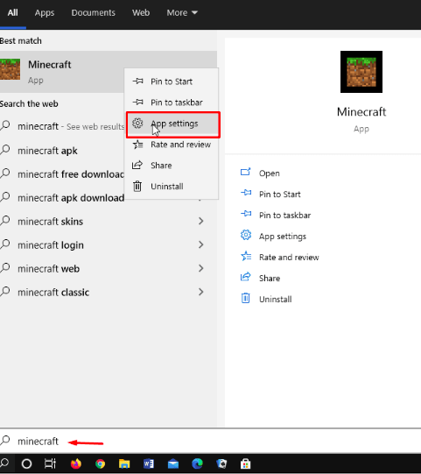Click the pin icon next to context menu Pin to taskbar
This screenshot has height=474, width=421.
[137, 103]
